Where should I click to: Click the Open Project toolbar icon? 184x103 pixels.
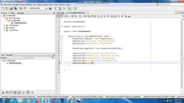coord(11,8)
